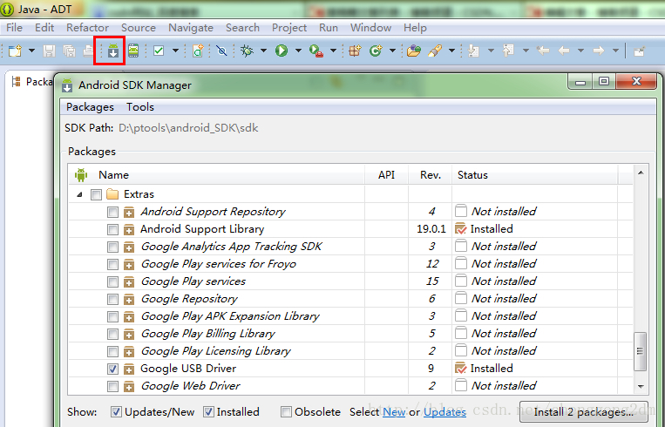Check the Extras group checkbox
This screenshot has height=427, width=665.
(x=96, y=194)
